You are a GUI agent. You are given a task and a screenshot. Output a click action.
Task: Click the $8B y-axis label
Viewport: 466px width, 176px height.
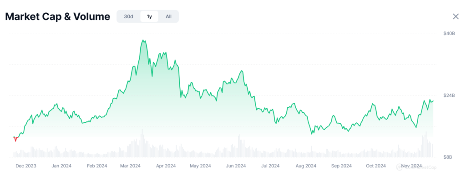coord(447,157)
